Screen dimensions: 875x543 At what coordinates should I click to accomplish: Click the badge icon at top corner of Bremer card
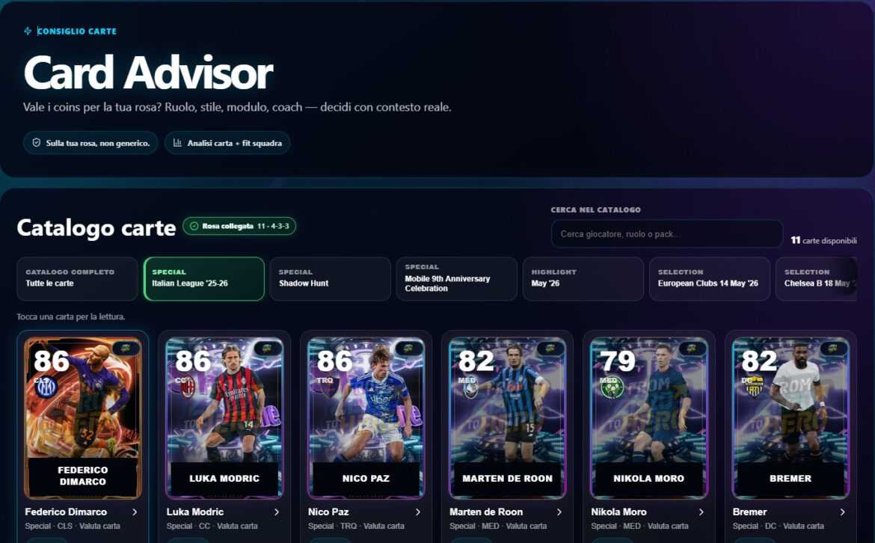[x=833, y=349]
